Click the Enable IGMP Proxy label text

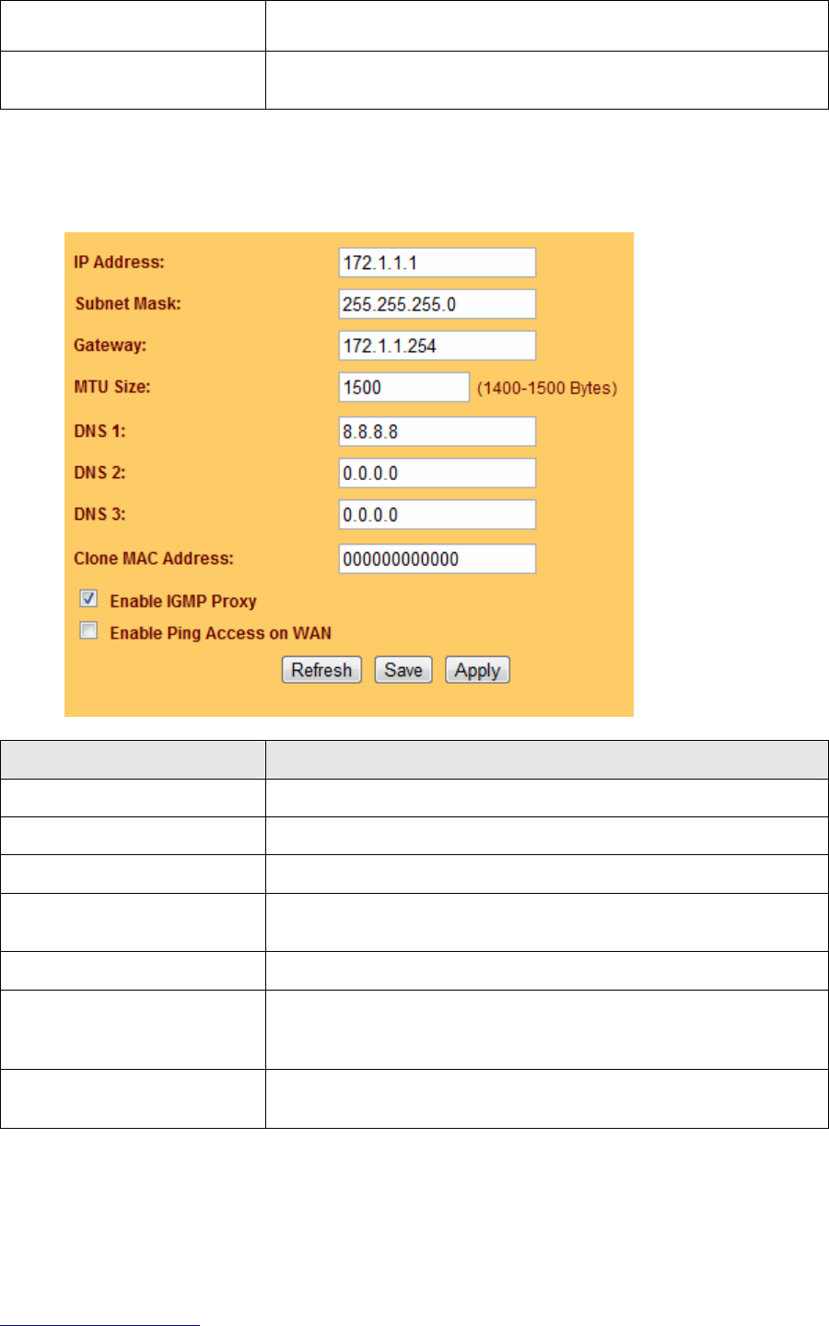(x=183, y=601)
